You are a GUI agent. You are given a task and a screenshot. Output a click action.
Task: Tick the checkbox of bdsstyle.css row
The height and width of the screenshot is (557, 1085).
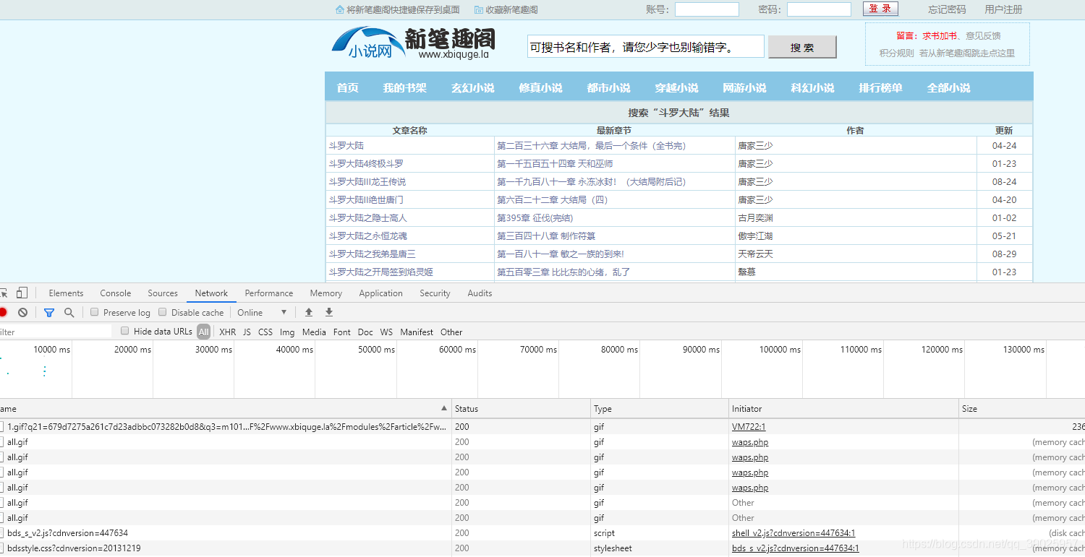[x=1, y=548]
